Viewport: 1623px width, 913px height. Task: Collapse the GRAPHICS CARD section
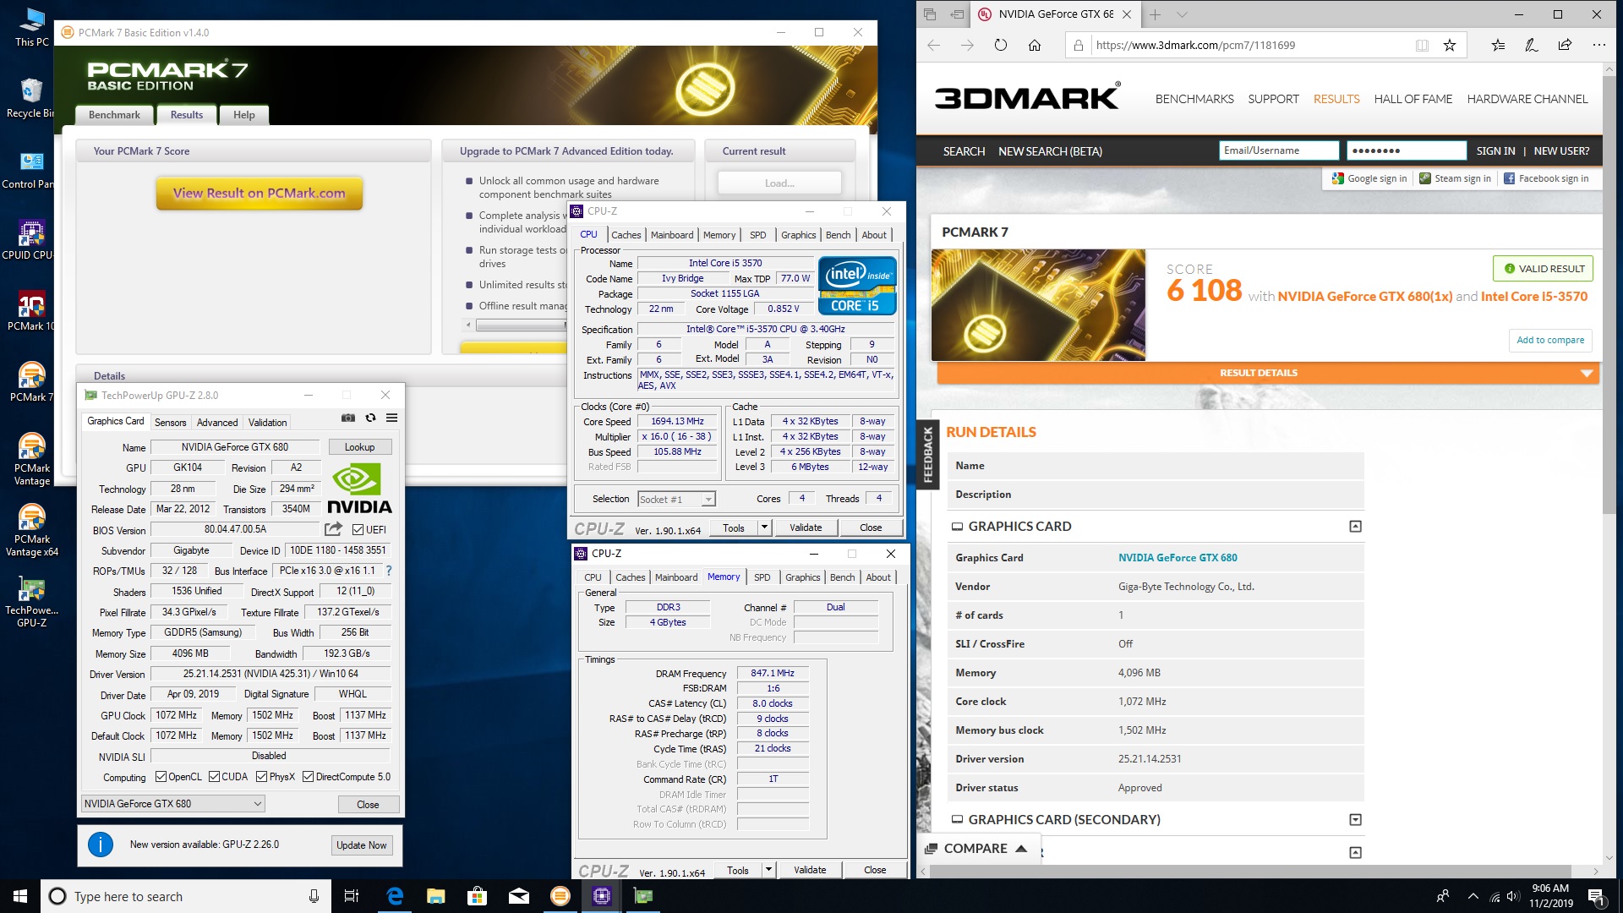pos(1355,527)
